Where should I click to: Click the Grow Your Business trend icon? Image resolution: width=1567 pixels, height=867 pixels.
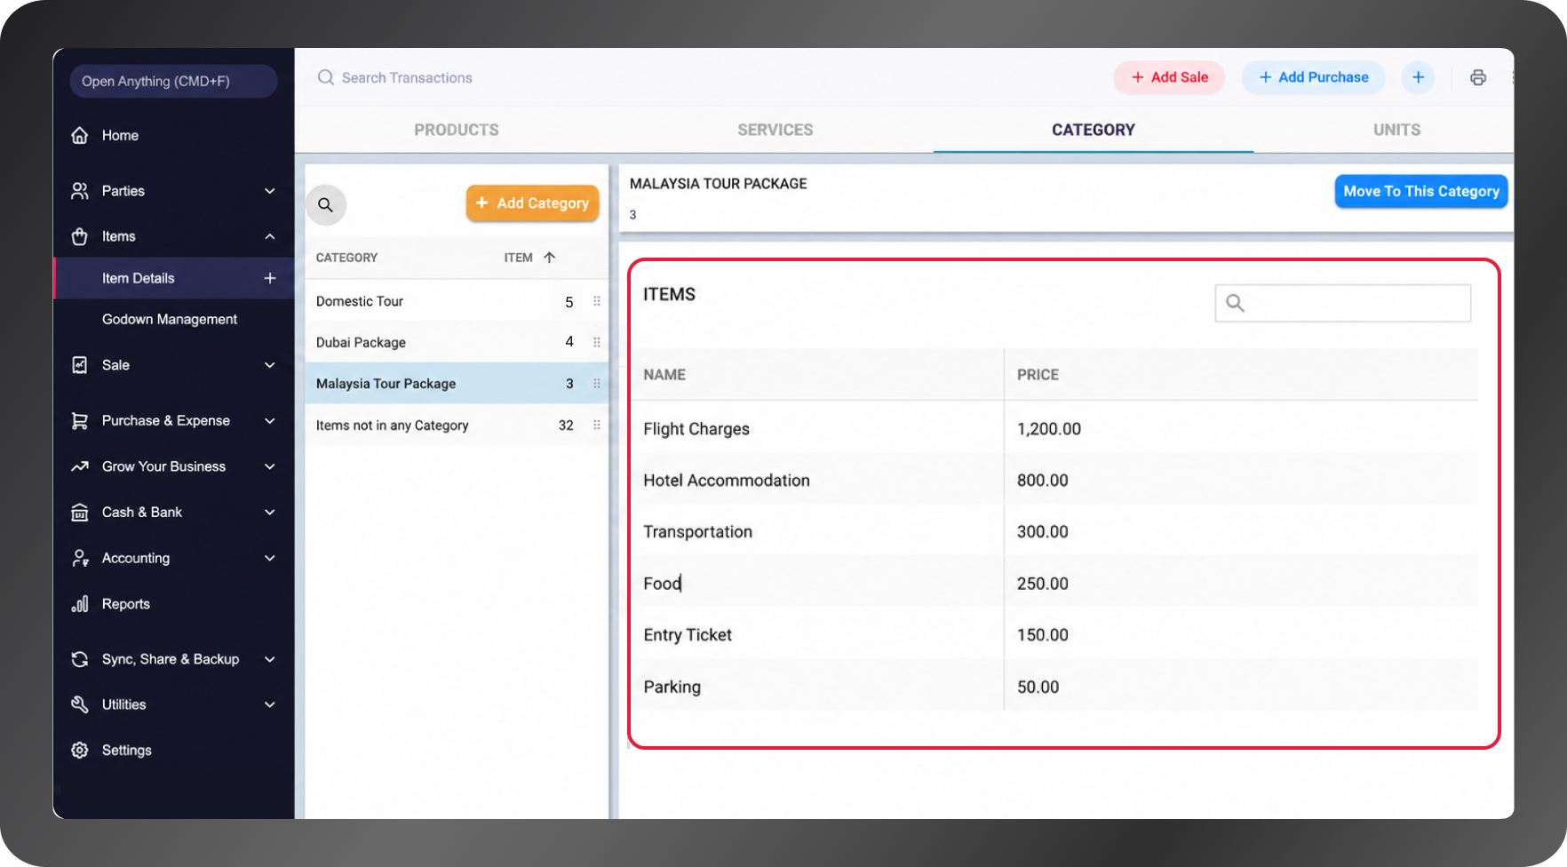80,466
